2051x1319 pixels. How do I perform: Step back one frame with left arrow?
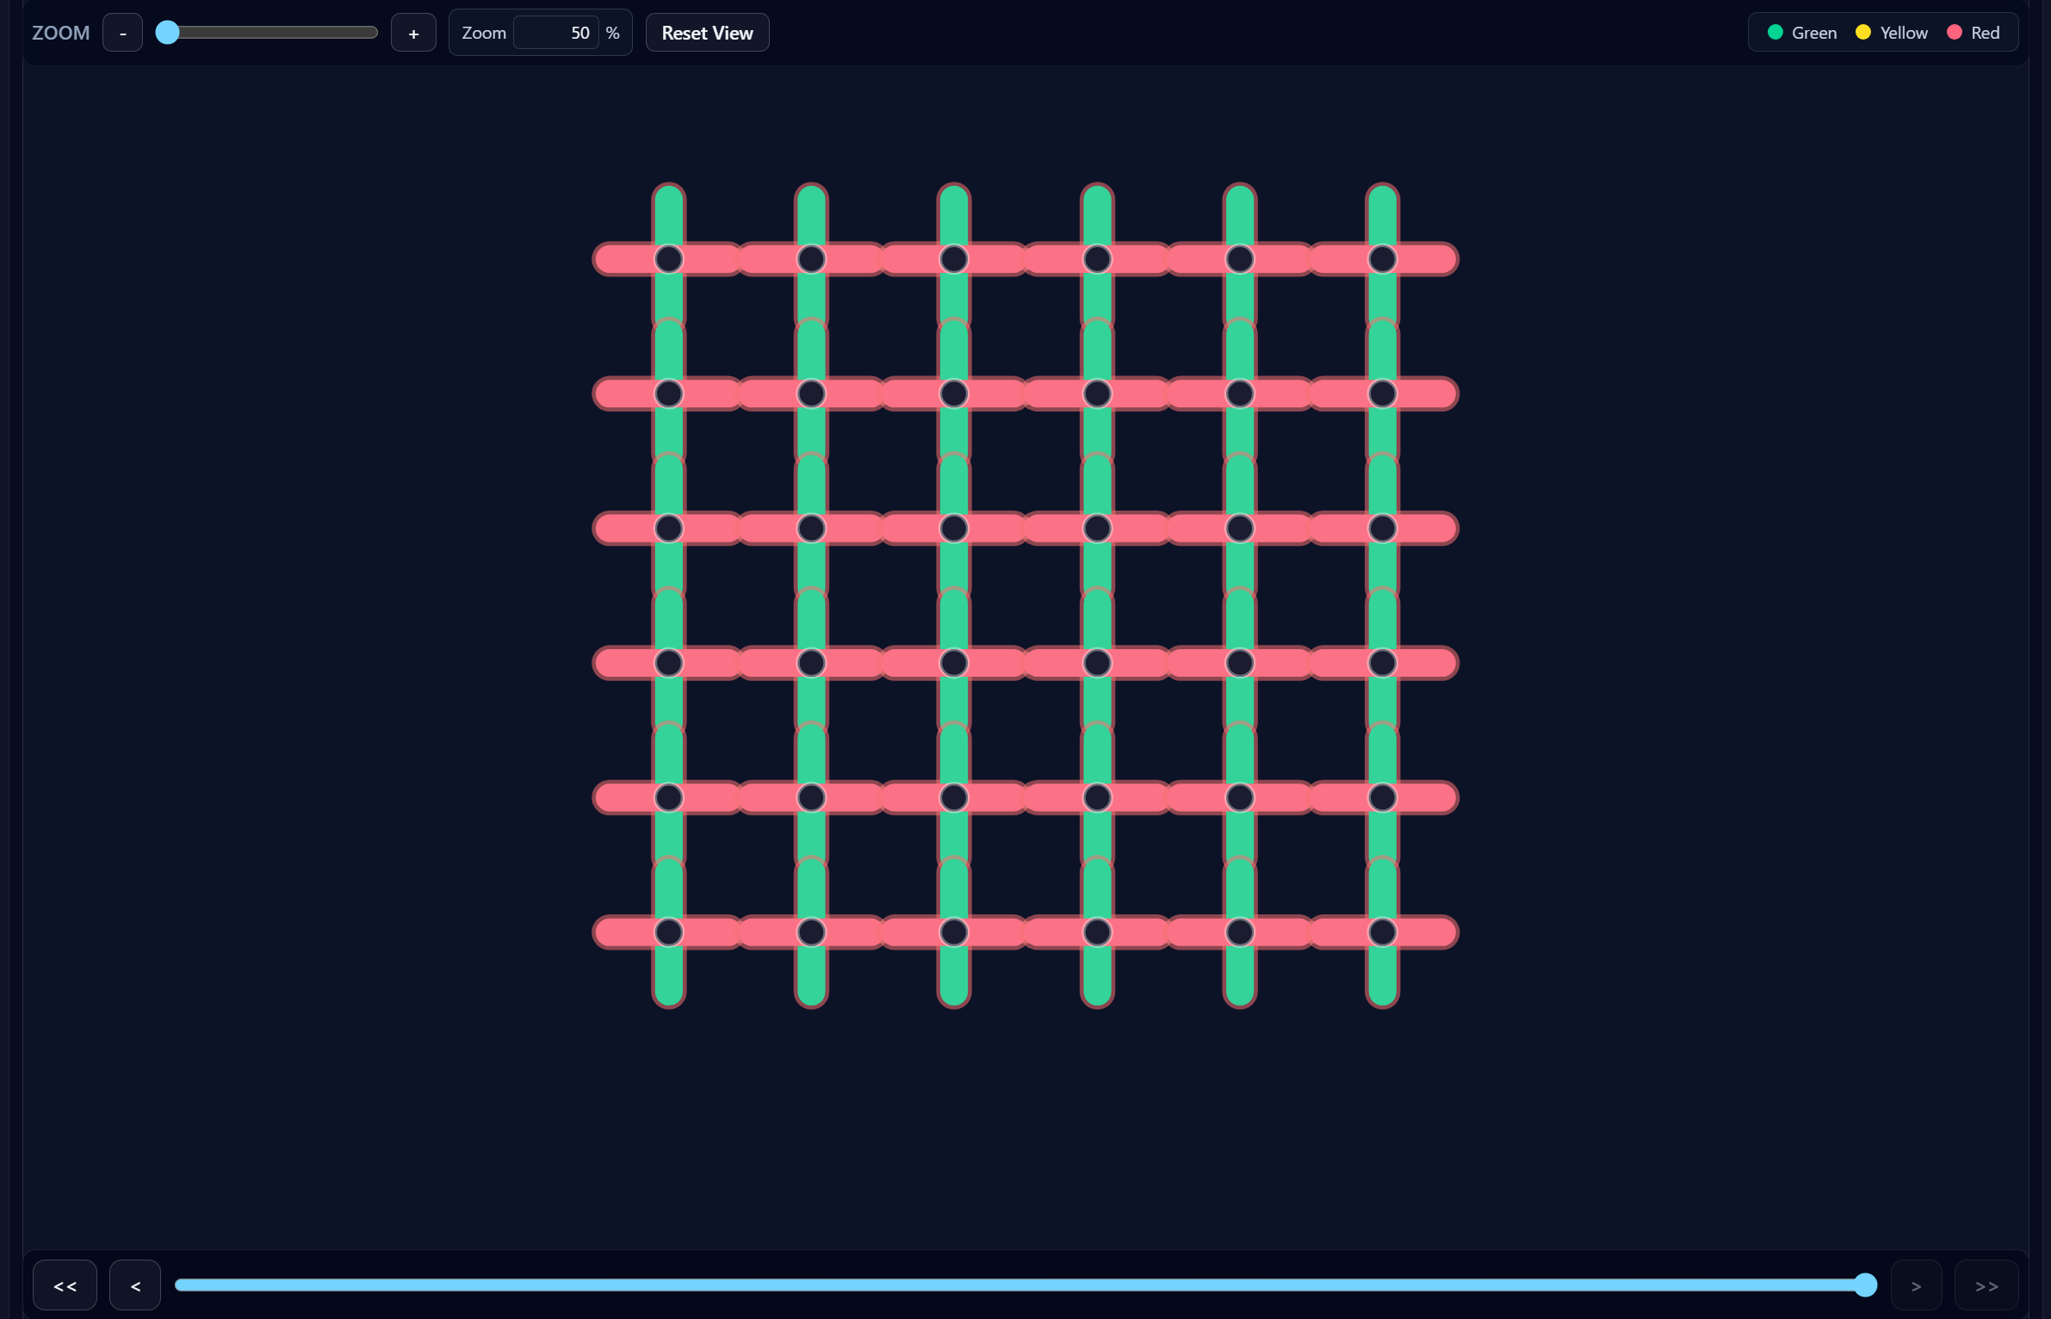click(135, 1285)
